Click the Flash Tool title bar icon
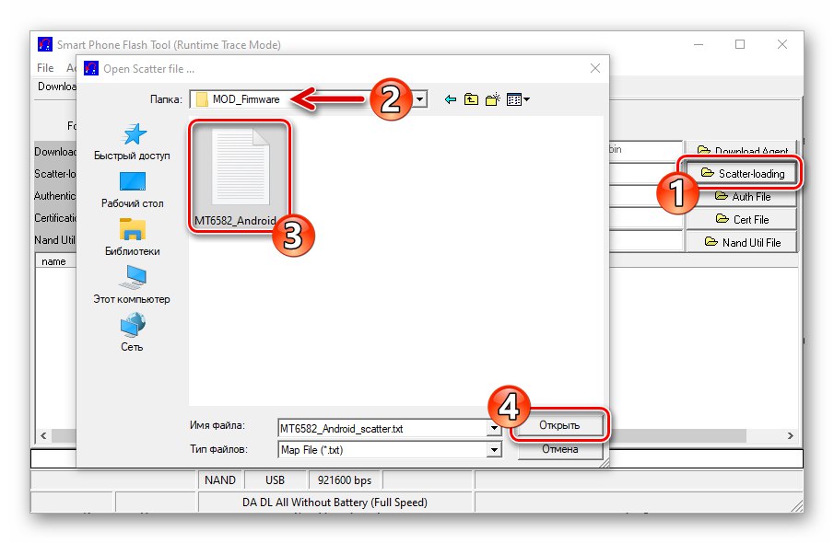The height and width of the screenshot is (543, 834). pos(44,44)
